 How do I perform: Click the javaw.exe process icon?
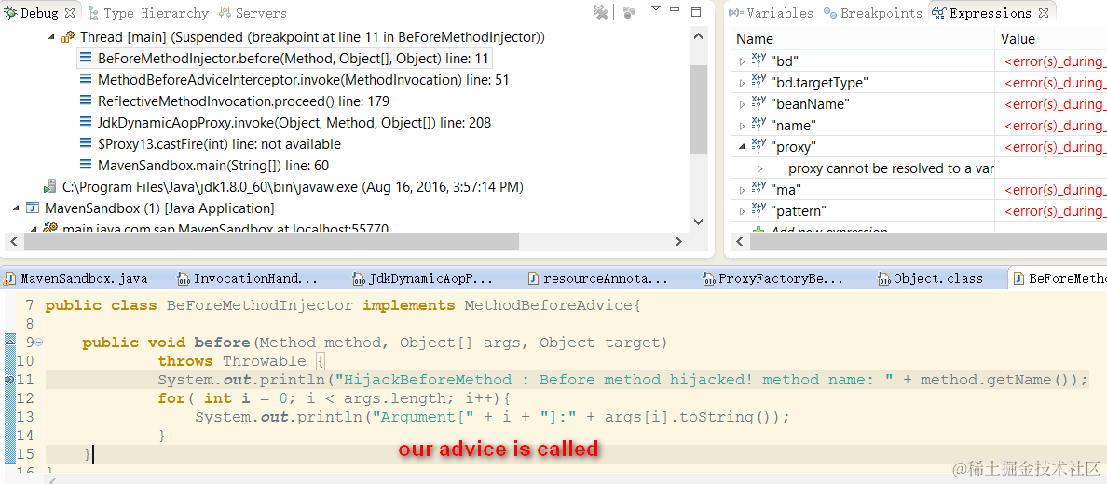click(x=49, y=187)
